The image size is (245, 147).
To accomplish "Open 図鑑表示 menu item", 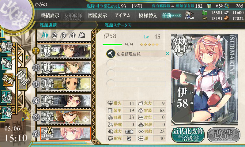I will 97,15.
